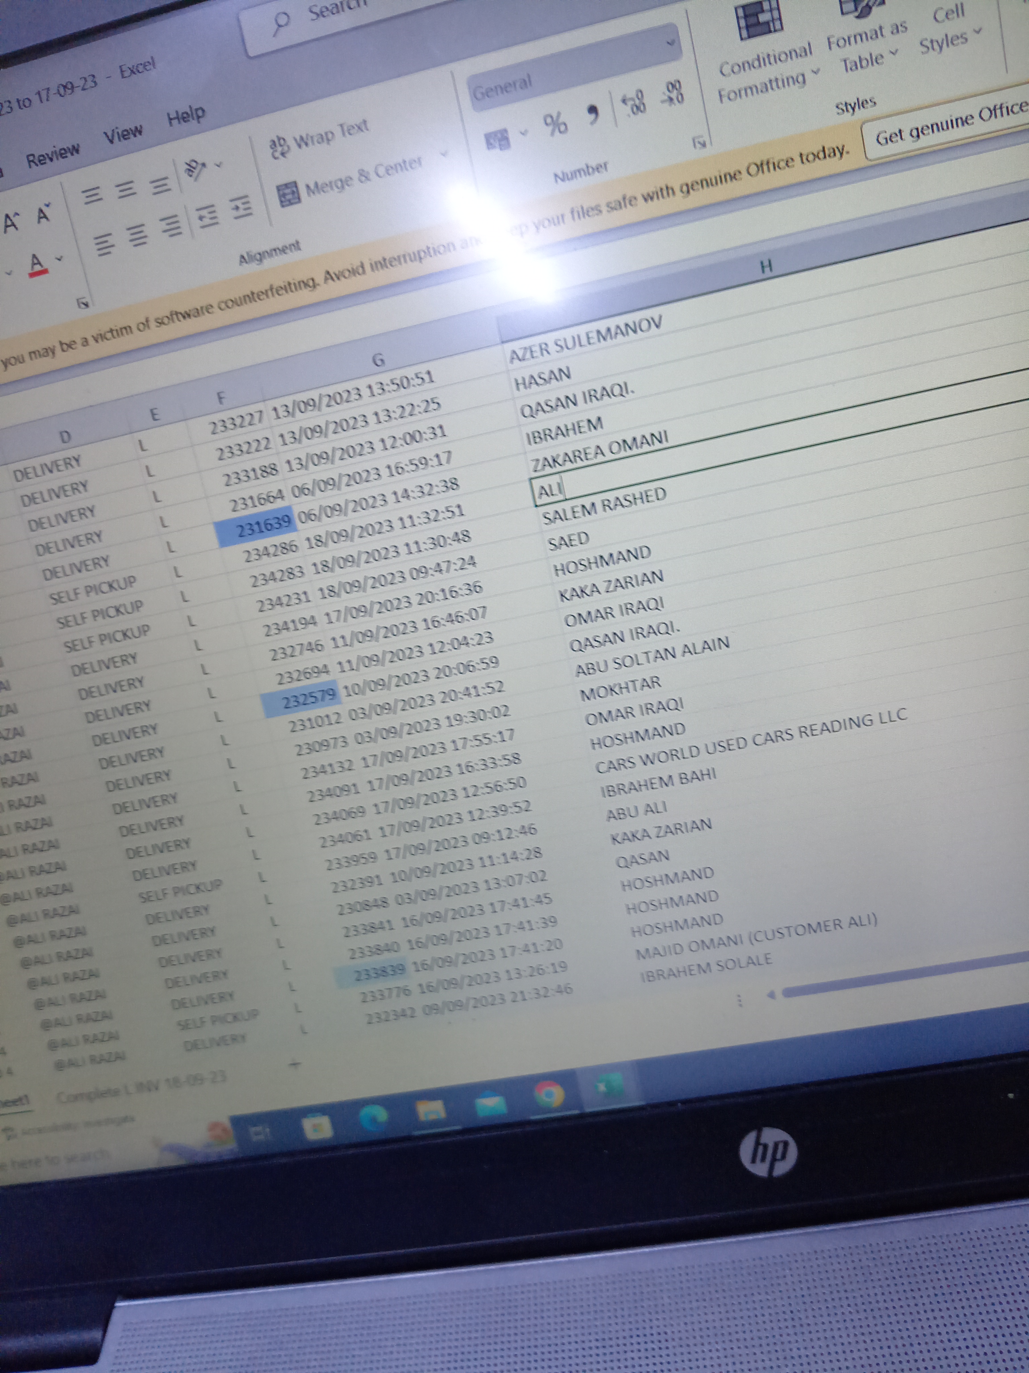Open the Font Color dropdown arrow
1029x1373 pixels.
click(60, 257)
